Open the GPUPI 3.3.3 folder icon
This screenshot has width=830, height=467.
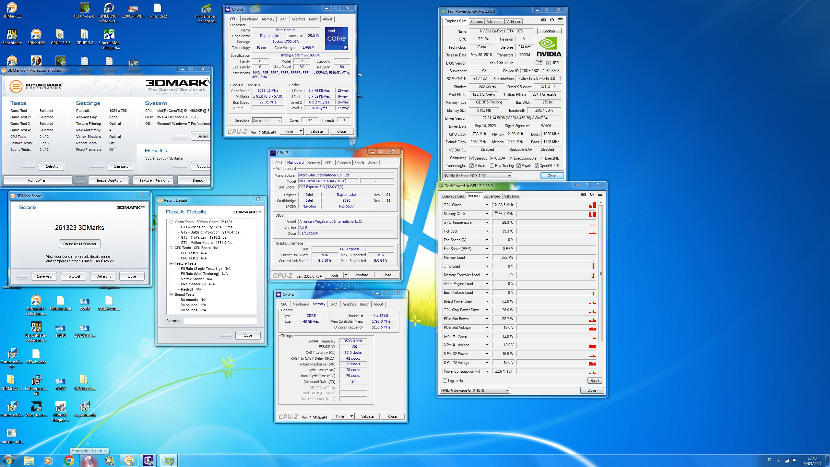coord(60,37)
